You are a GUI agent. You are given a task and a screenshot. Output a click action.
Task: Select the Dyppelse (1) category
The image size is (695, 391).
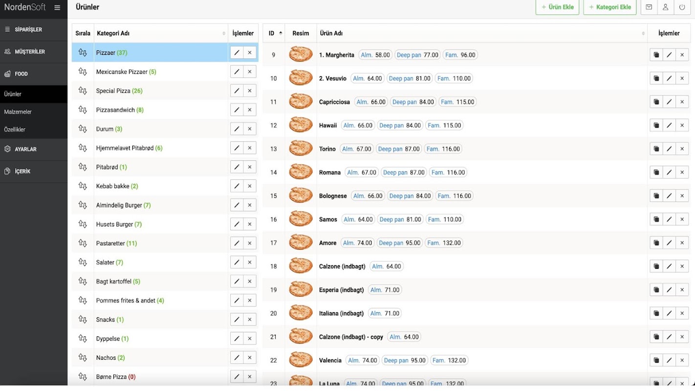coord(112,339)
